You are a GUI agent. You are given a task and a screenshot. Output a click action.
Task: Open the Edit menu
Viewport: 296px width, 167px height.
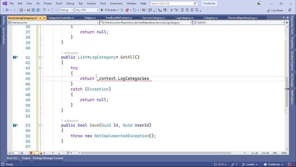coord(20,3)
